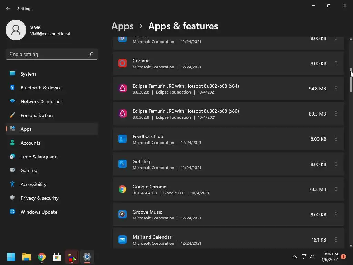The image size is (353, 265).
Task: Click the scroll down arrow of apps list
Action: (x=351, y=246)
